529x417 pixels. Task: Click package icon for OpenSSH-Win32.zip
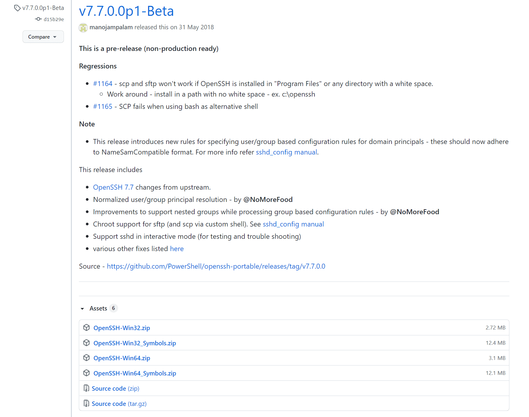click(86, 327)
